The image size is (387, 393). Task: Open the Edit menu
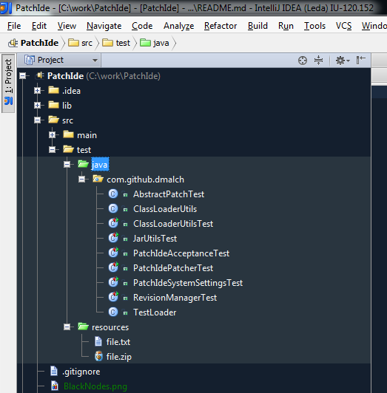coord(39,26)
